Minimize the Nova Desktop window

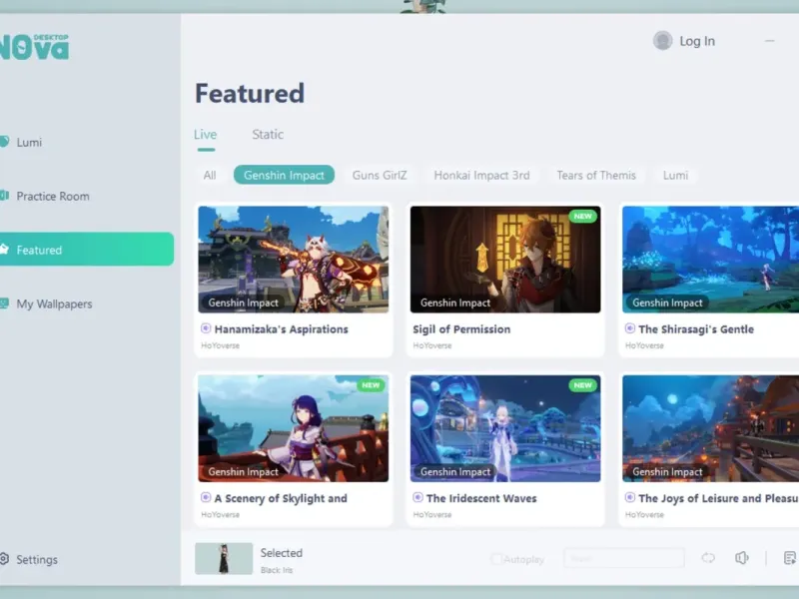769,41
